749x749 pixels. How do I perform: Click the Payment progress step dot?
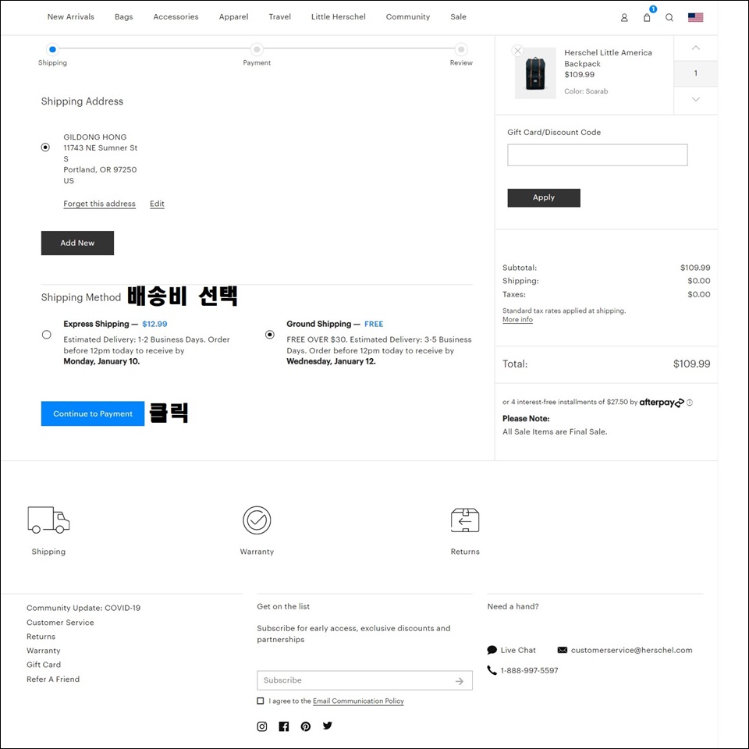click(x=257, y=49)
